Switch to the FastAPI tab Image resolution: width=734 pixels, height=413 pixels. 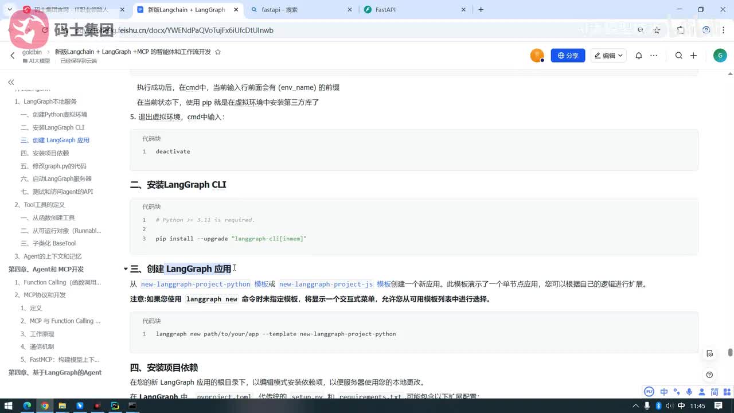415,10
